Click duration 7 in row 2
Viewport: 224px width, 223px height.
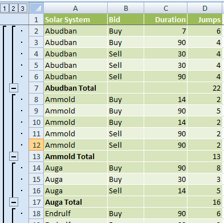[166, 31]
